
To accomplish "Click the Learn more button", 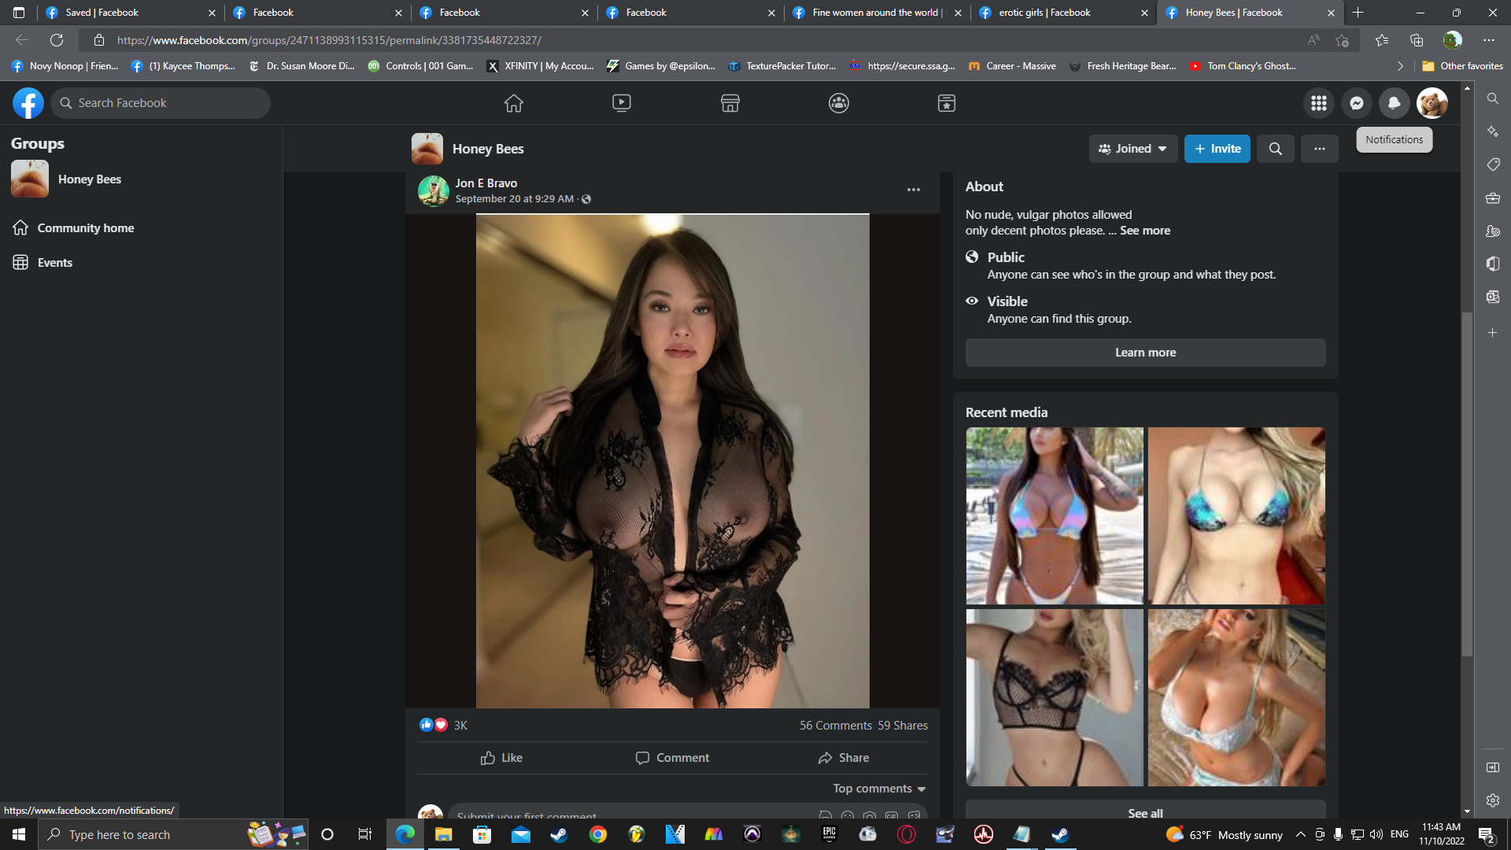I will point(1144,353).
